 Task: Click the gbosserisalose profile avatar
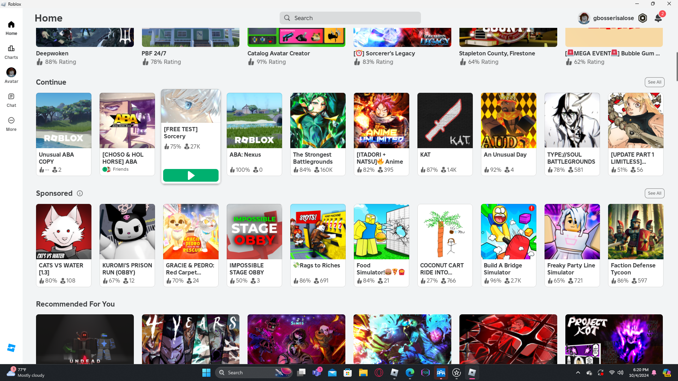pyautogui.click(x=584, y=18)
